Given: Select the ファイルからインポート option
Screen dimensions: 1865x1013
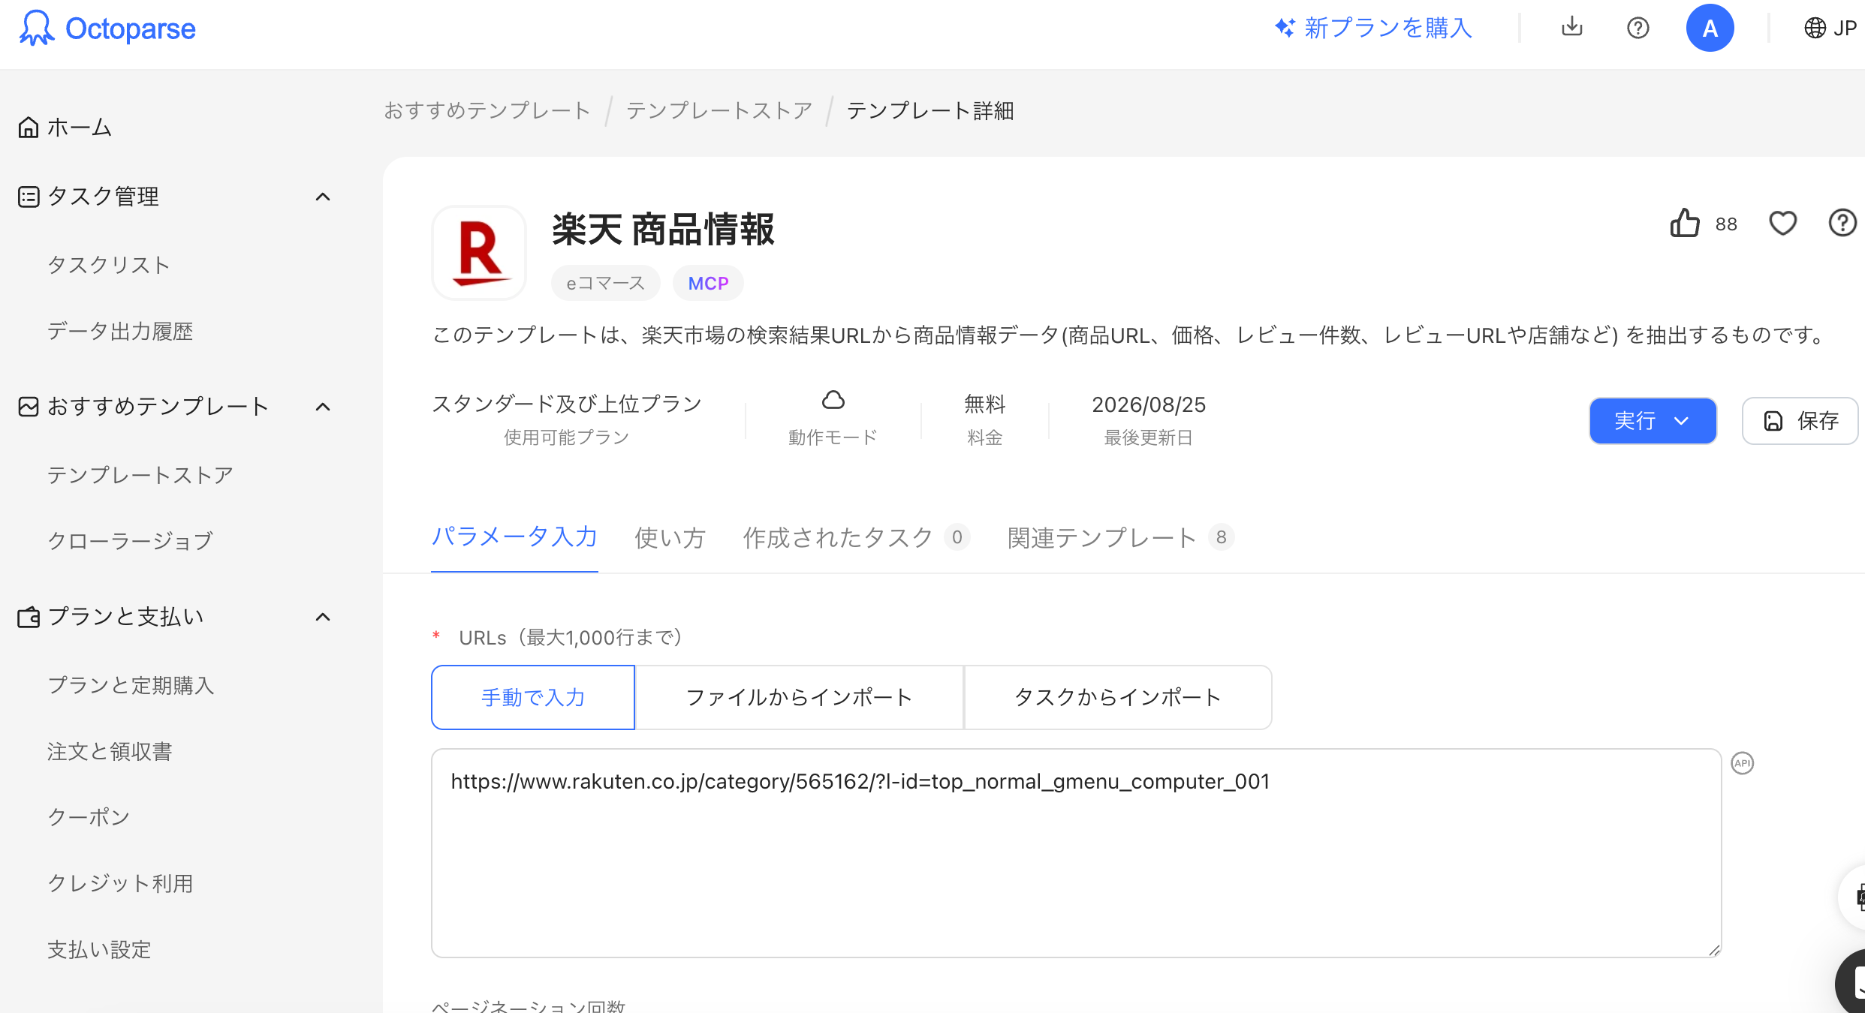Looking at the screenshot, I should (x=799, y=697).
